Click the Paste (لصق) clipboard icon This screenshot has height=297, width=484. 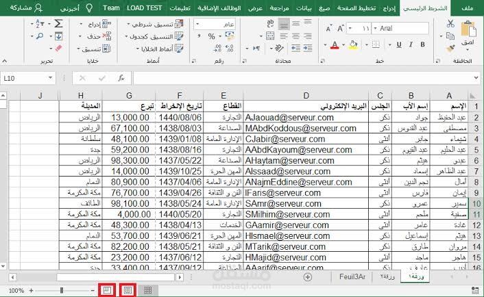click(x=468, y=29)
